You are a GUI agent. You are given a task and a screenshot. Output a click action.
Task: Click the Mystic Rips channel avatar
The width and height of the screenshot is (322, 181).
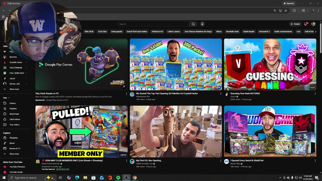[226, 161]
